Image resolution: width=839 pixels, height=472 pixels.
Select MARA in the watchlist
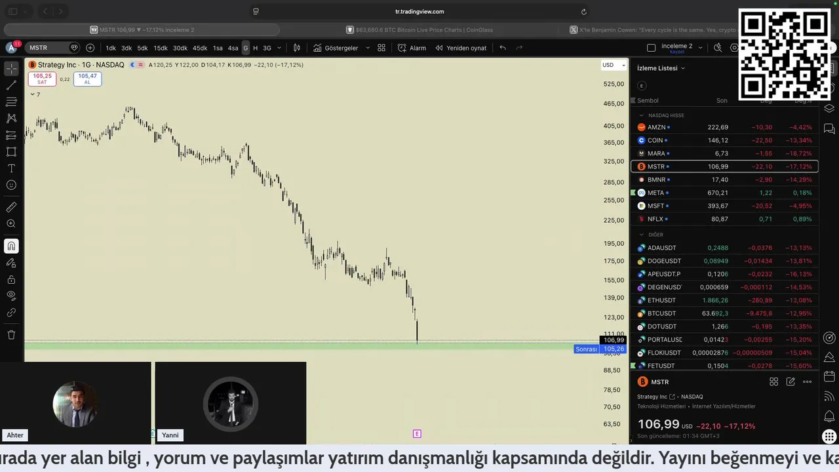724,153
